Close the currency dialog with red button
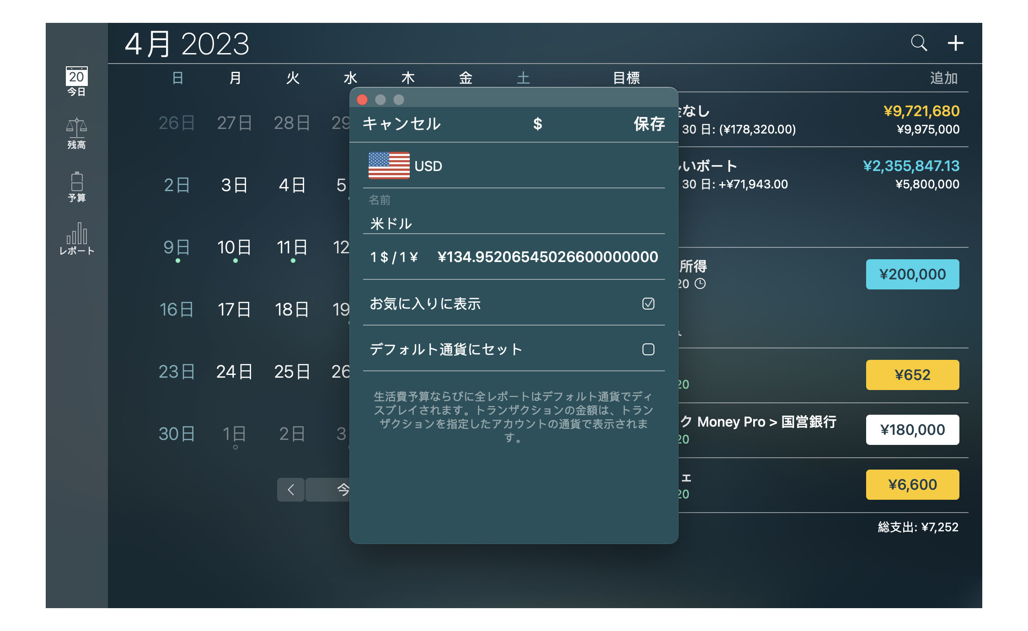Image resolution: width=1028 pixels, height=631 pixels. click(362, 100)
